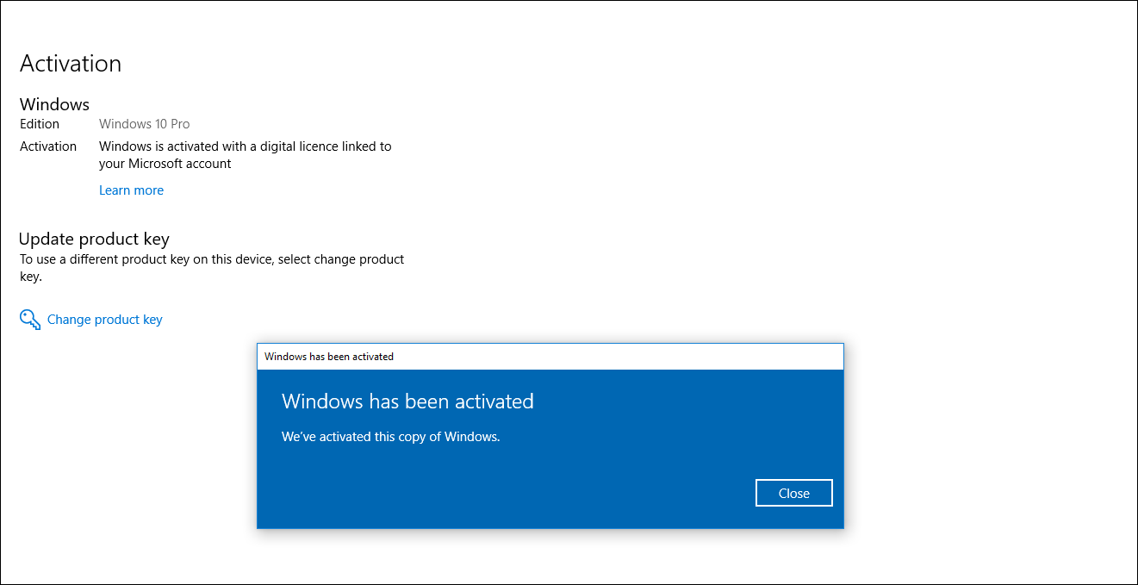Click the key icon beside Change product key

pos(30,320)
